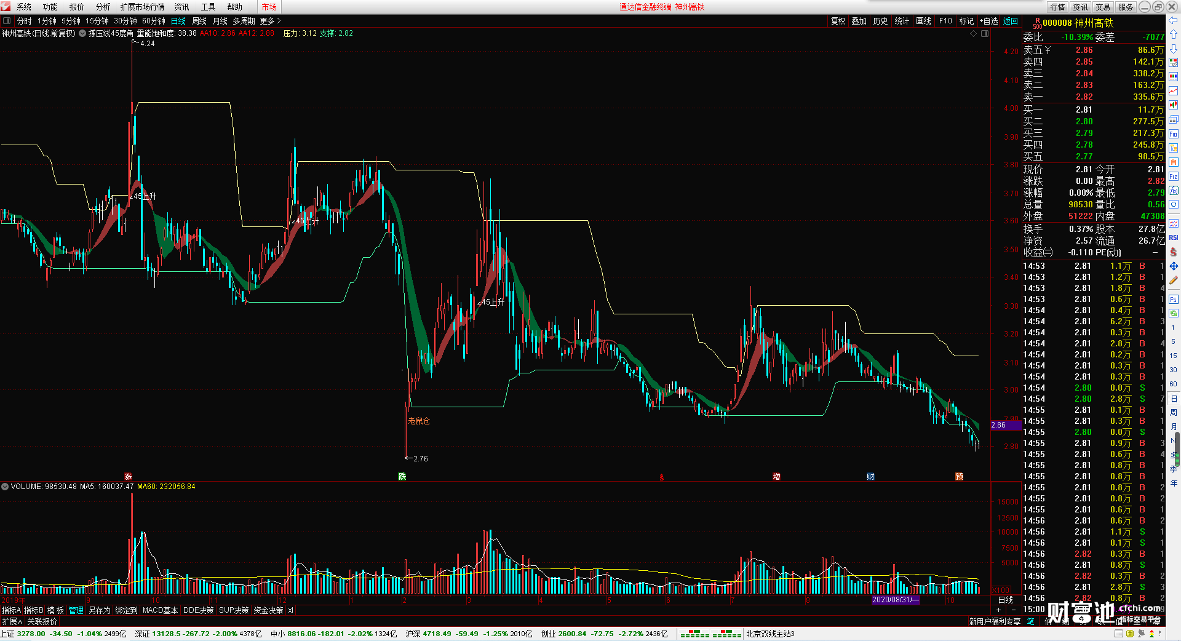Expand the 更多 periods dropdown
Screen dimensions: 1181x641
(x=270, y=21)
